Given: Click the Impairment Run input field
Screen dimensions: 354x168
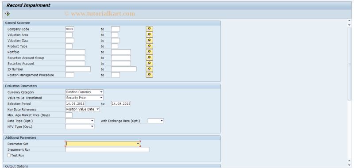Looking at the screenshot, I should coord(107,149).
